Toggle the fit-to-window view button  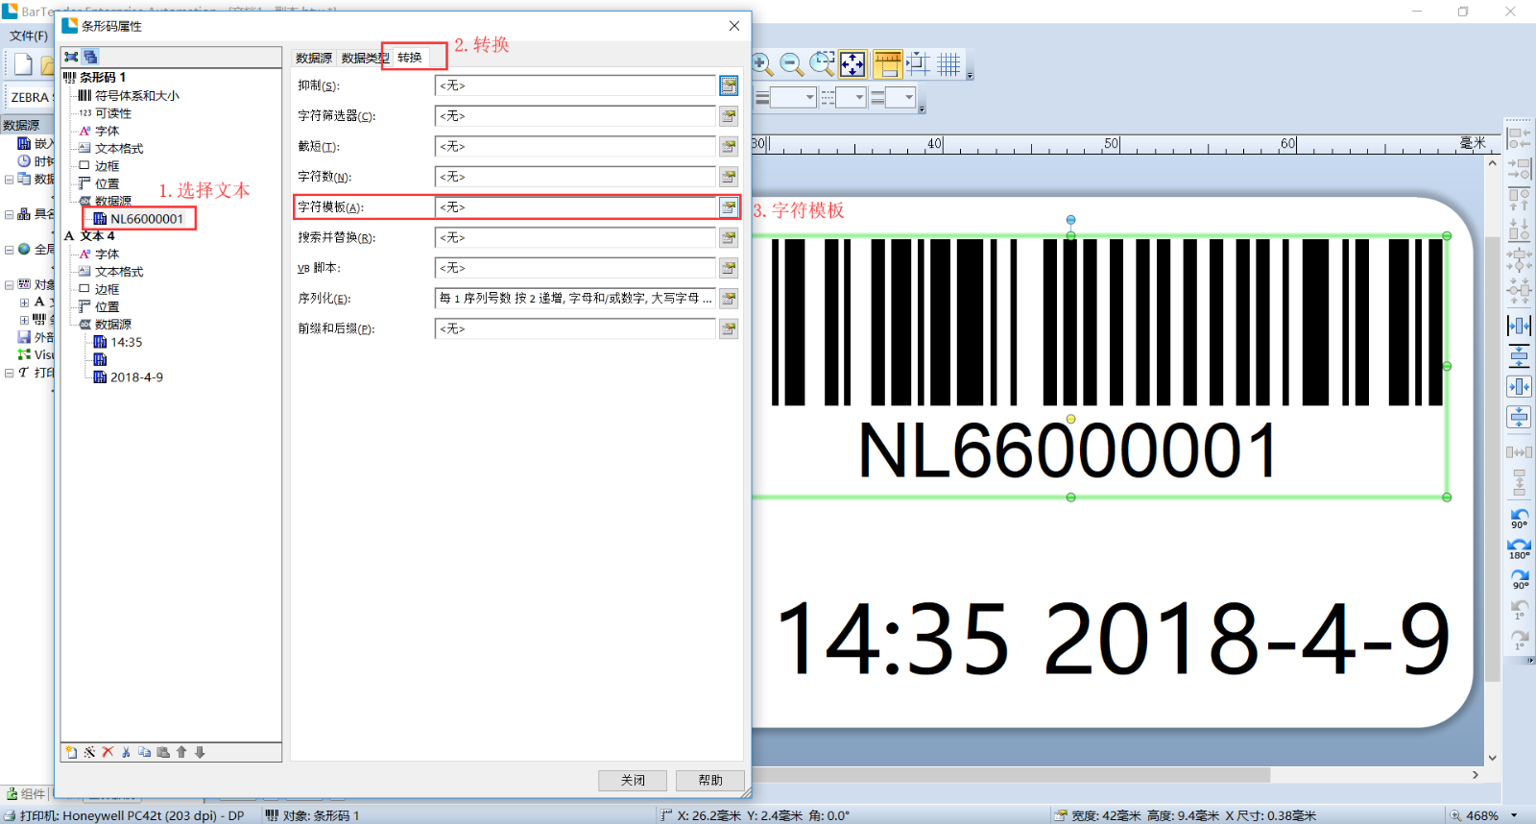pyautogui.click(x=852, y=64)
